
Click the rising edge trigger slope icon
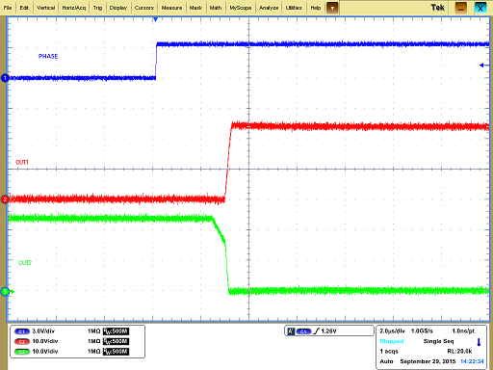click(317, 331)
